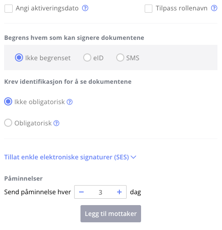The image size is (222, 230).
Task: Increase reminder days with plus icon
Action: coord(119,192)
